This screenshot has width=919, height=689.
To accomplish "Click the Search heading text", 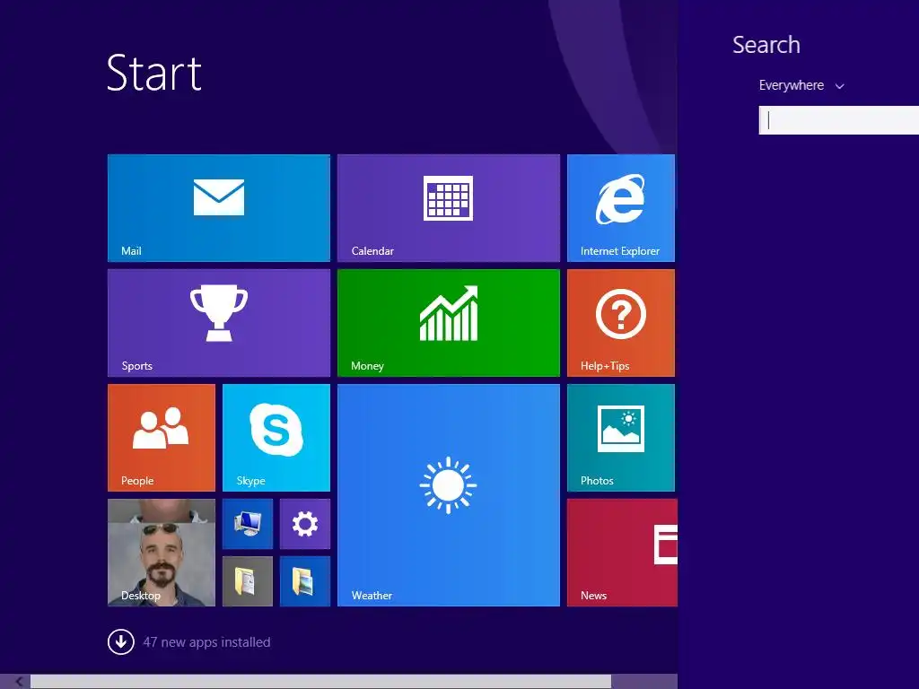I will pos(766,45).
